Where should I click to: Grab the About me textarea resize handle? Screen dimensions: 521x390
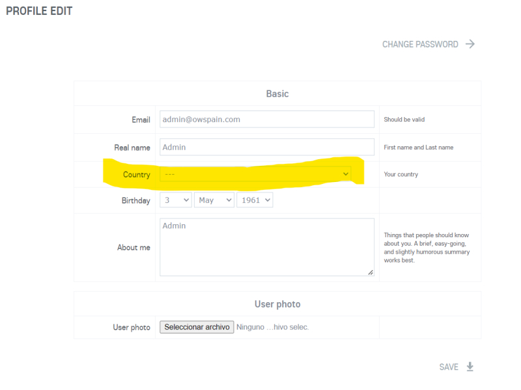tap(371, 272)
